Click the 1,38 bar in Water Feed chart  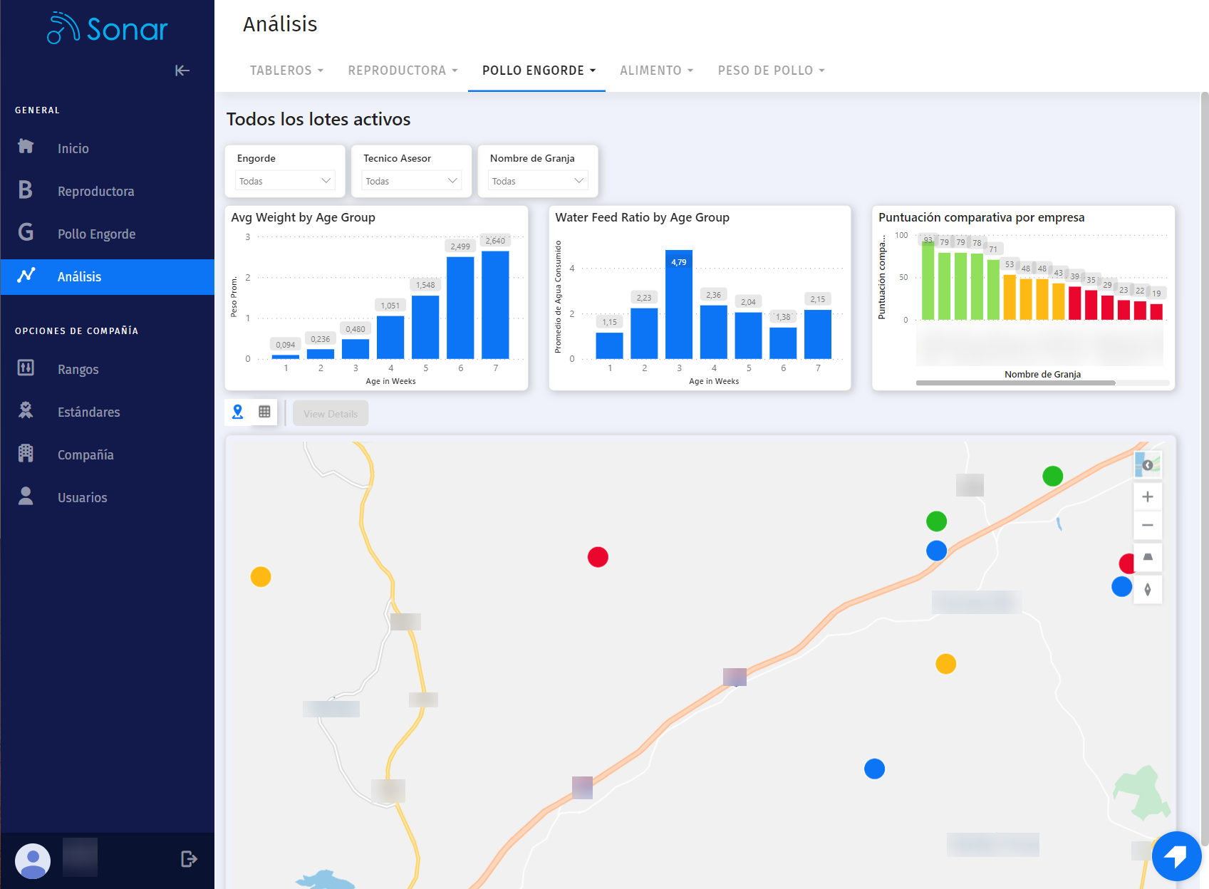(783, 343)
